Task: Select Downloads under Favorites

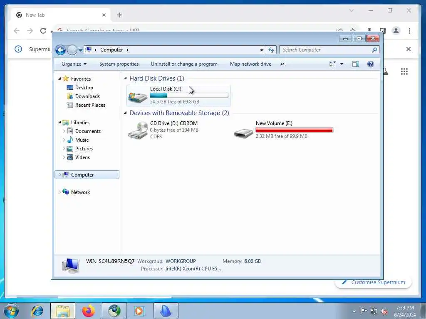Action: click(x=87, y=96)
